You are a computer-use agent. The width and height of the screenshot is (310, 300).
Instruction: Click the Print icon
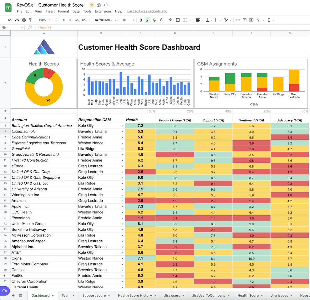[x=24, y=20]
